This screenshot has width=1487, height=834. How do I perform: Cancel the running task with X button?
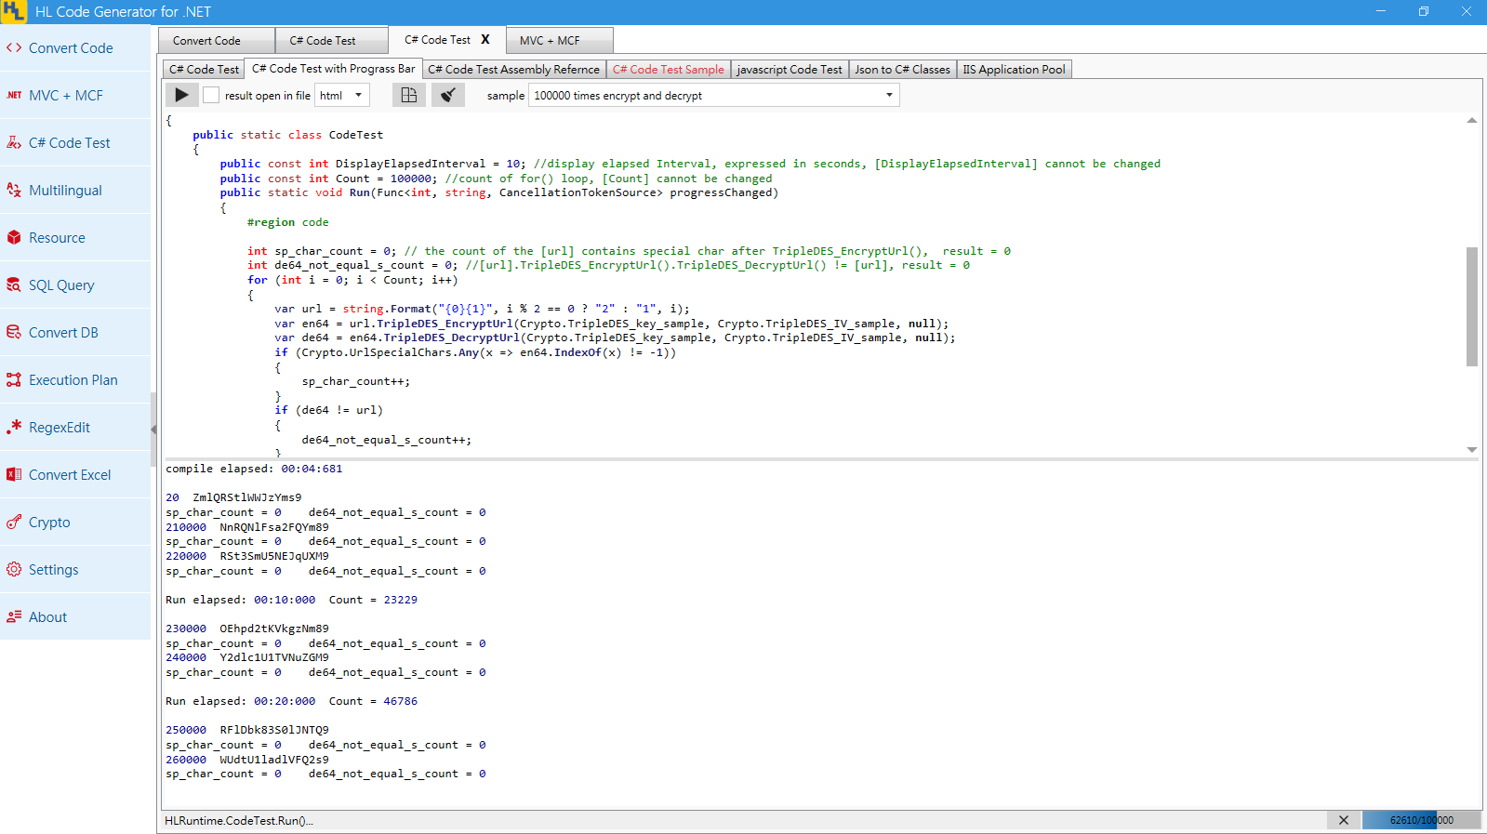pyautogui.click(x=1343, y=820)
